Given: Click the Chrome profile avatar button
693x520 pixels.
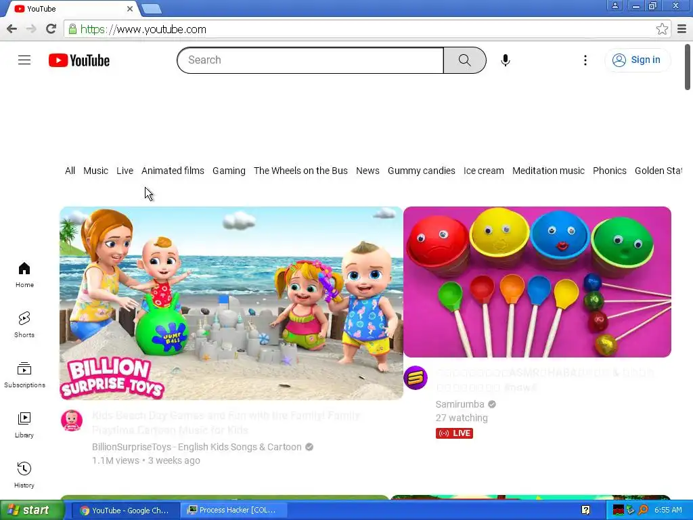Looking at the screenshot, I should coord(614,5).
